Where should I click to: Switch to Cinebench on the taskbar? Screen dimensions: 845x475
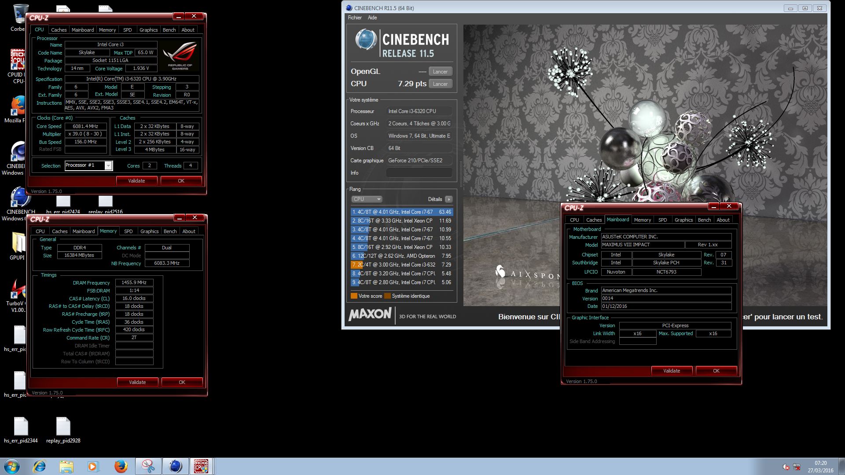coord(175,466)
